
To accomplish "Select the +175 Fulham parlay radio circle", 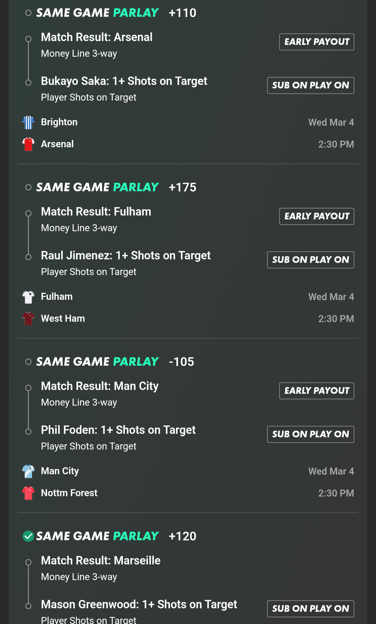I will (29, 188).
